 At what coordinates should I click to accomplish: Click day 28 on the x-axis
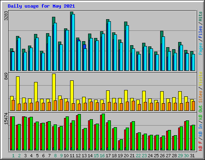coord(174,156)
